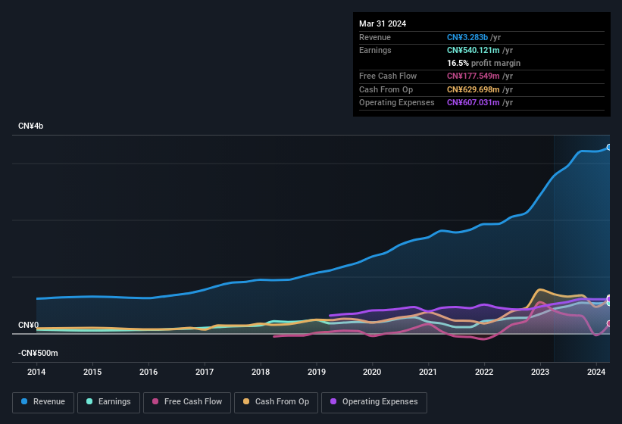
Task: Toggle the Earnings legend button
Action: point(108,402)
